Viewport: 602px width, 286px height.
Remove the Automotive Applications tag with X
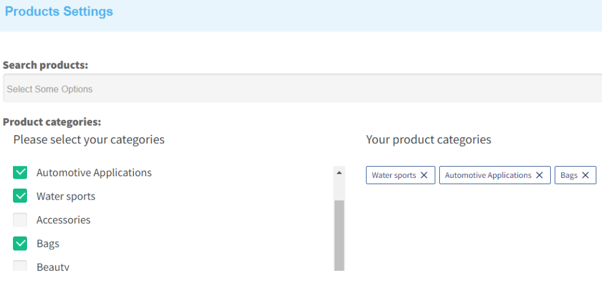coord(540,175)
